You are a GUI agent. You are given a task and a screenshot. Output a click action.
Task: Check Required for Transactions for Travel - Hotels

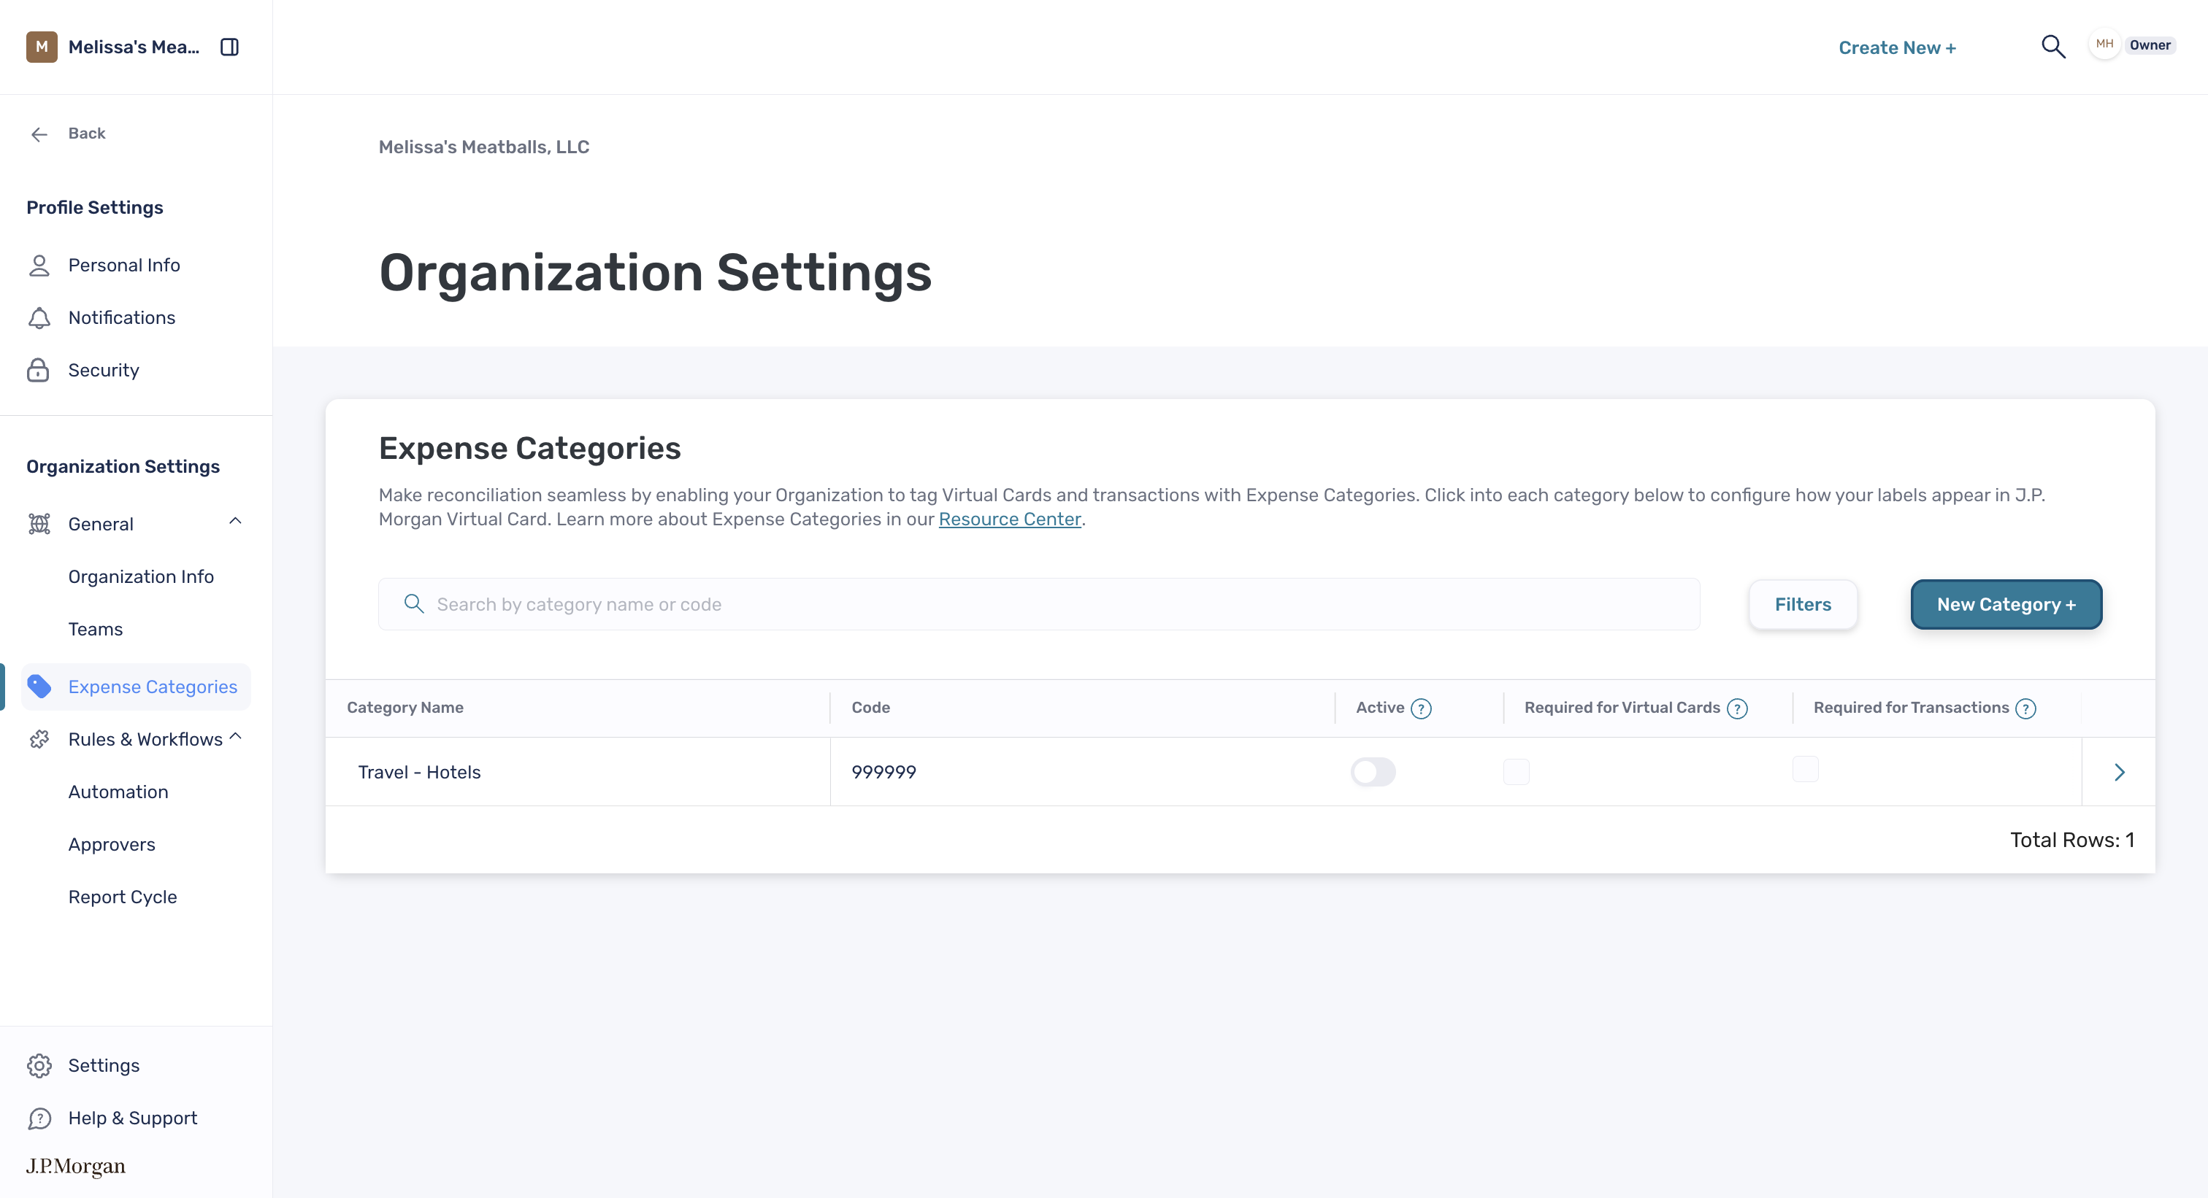click(1805, 769)
